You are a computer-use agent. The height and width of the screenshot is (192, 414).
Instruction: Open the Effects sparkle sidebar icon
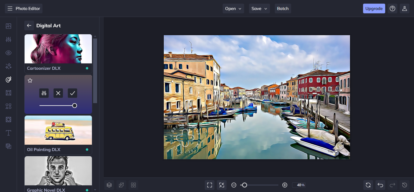point(8,66)
